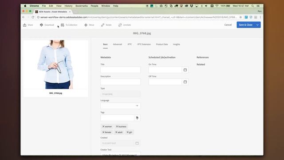Screen dimensions: 284x160
Task: Switch to the Insights tab
Action: tap(177, 44)
